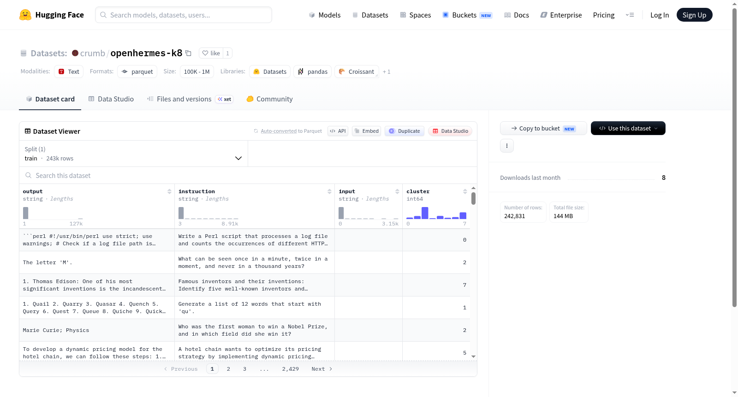Click the current page 1 button
738x397 pixels.
point(212,369)
